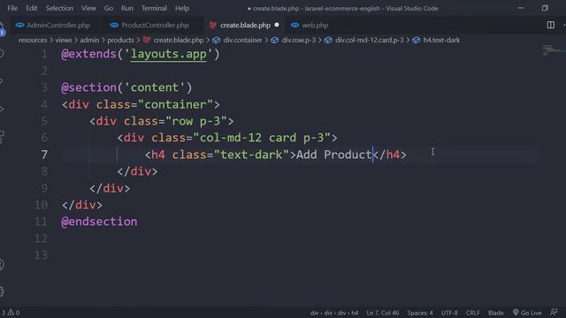Click the div.container breadcrumb
Image resolution: width=566 pixels, height=318 pixels.
pos(242,40)
